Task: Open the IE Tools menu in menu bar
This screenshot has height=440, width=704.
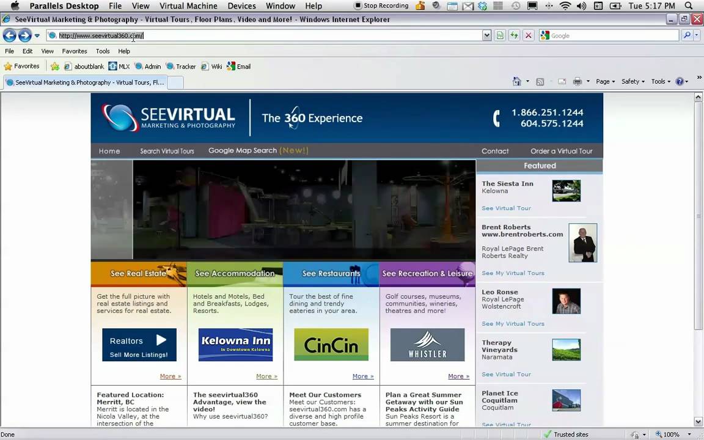Action: coord(103,51)
